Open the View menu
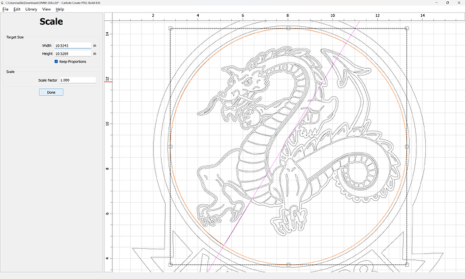This screenshot has width=465, height=279. [46, 9]
